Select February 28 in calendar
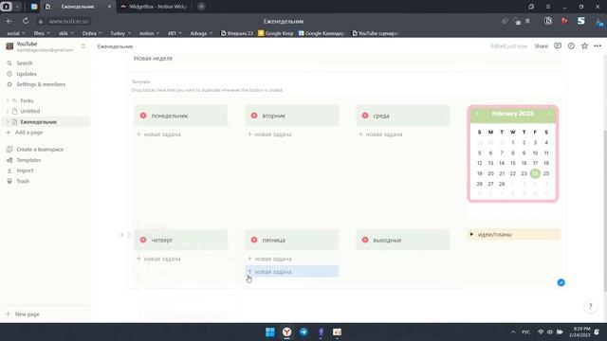The width and height of the screenshot is (607, 341). 502,184
